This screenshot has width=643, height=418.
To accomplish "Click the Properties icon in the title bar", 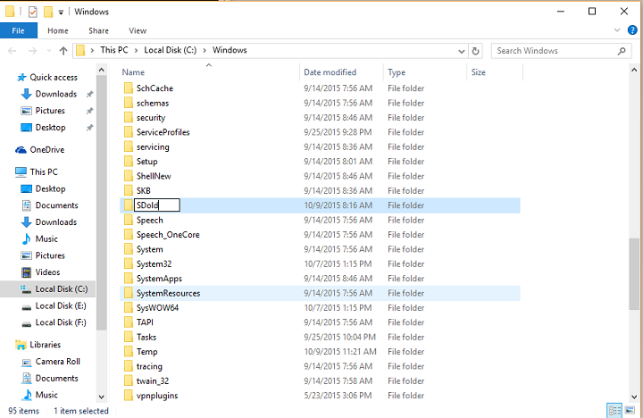I will click(33, 12).
